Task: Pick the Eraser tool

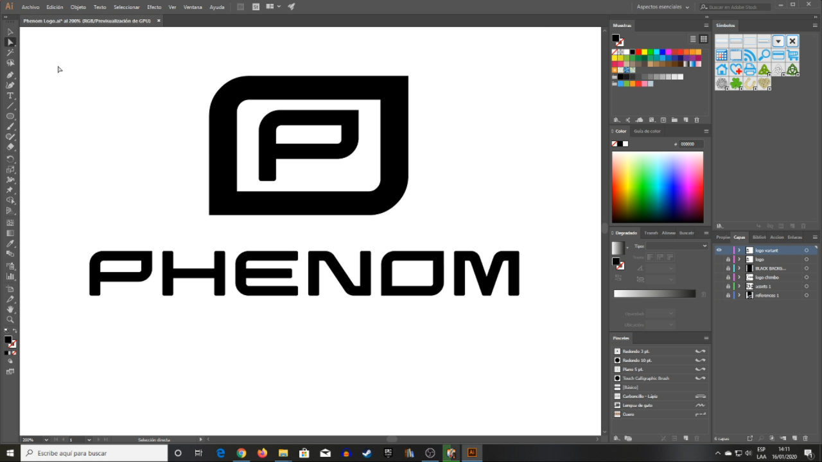Action: (10, 147)
